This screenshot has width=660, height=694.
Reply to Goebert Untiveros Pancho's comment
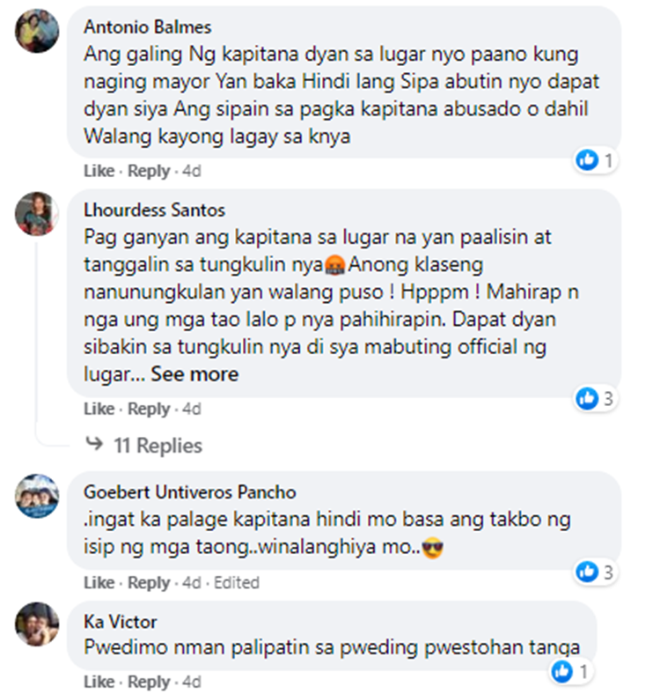click(149, 583)
